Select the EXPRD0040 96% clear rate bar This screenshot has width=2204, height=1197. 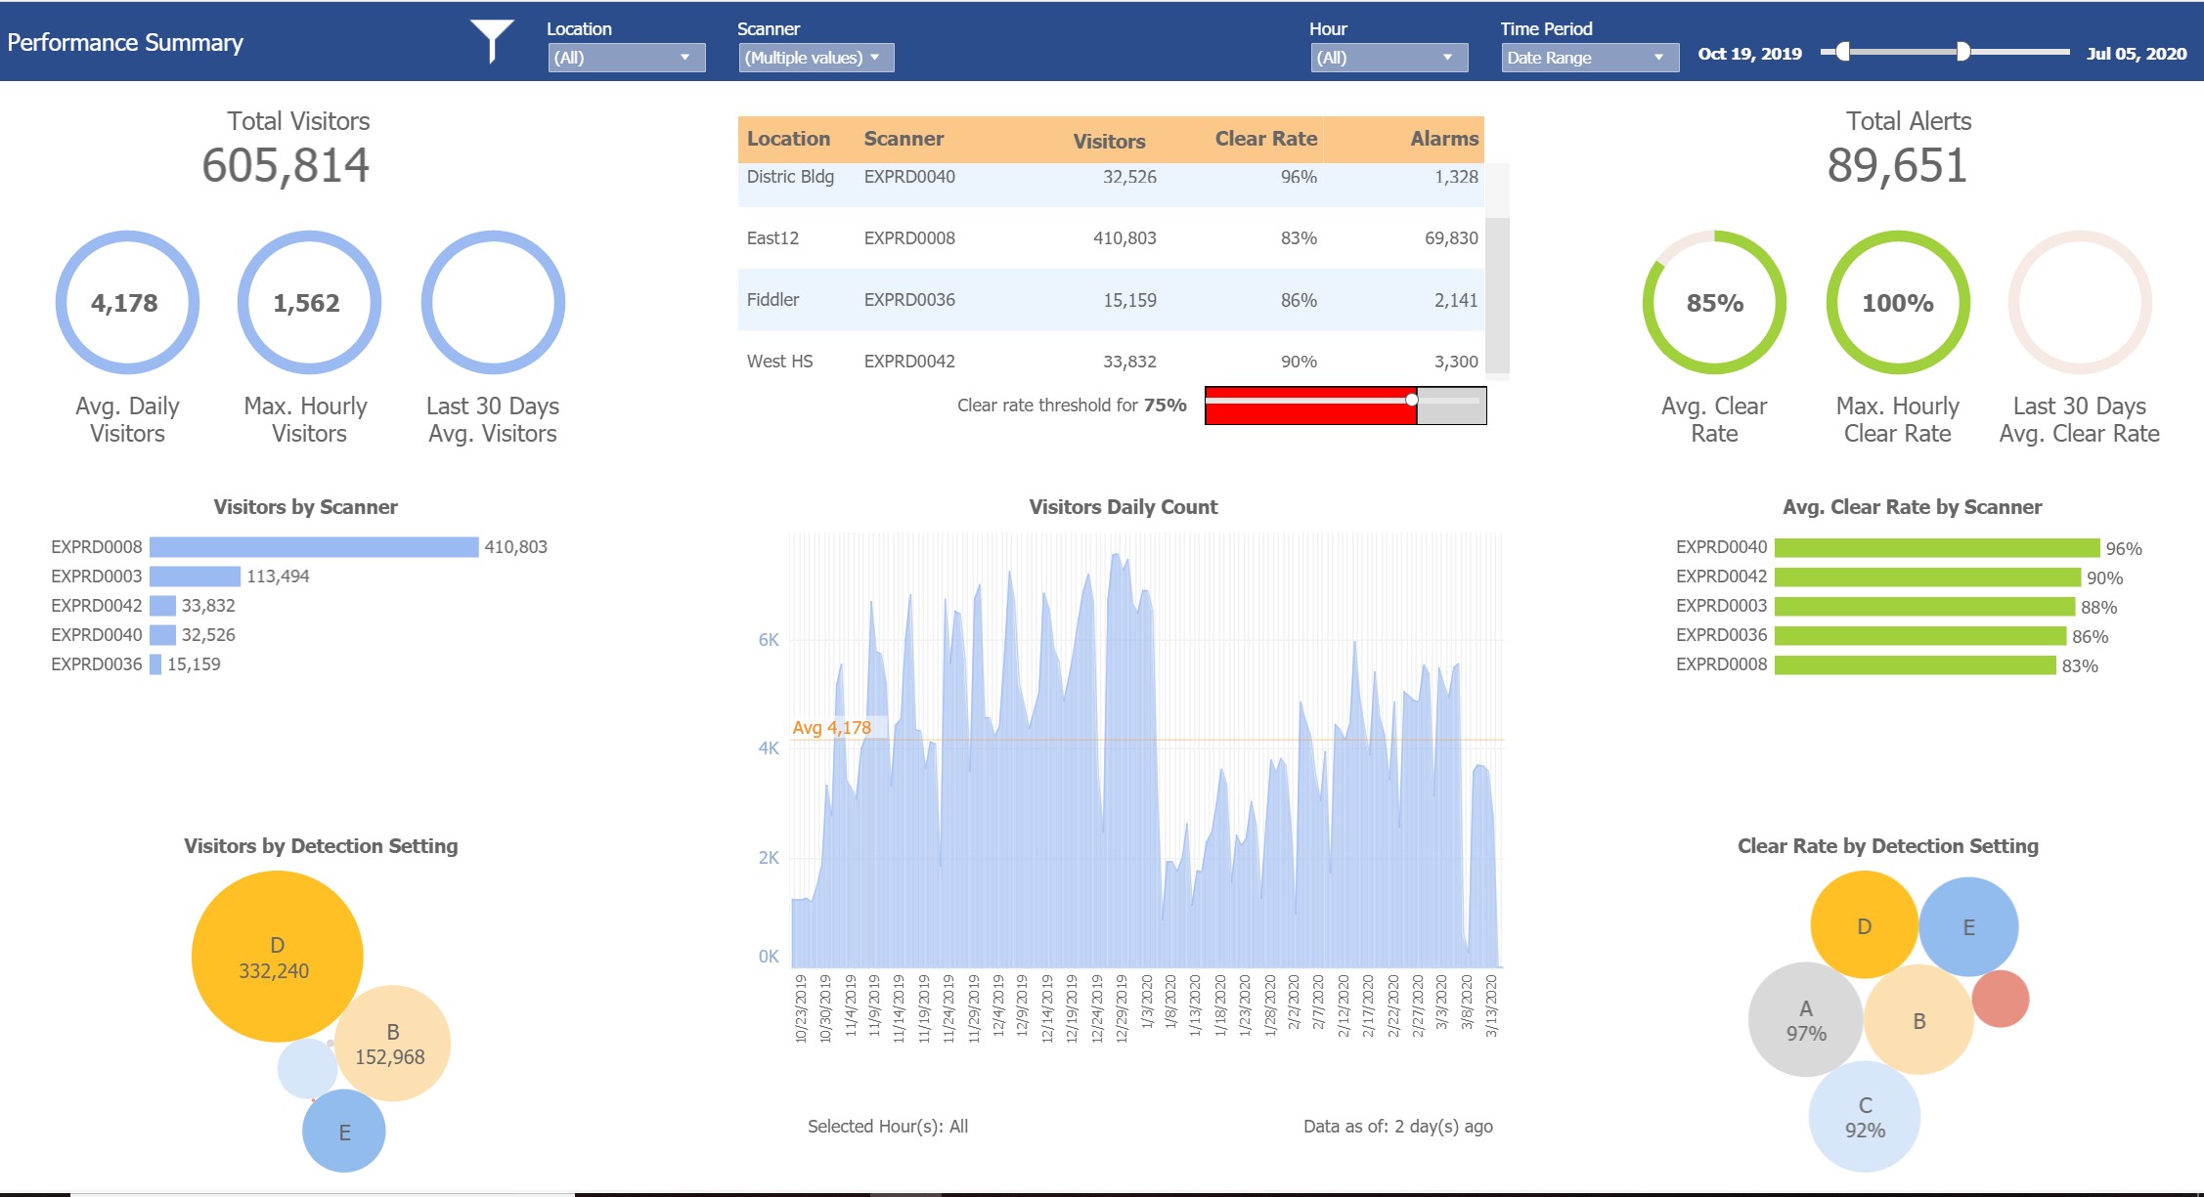[1937, 548]
